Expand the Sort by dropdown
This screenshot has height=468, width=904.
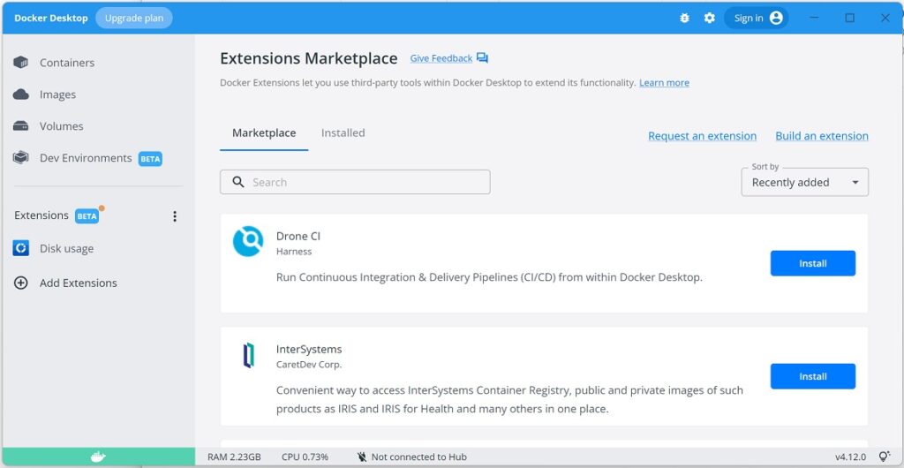tap(804, 182)
